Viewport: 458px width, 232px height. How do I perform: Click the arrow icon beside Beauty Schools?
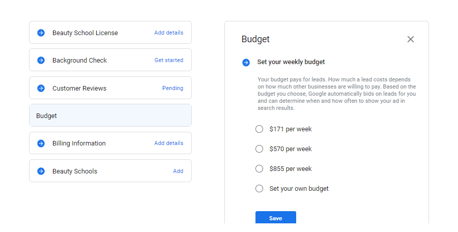[41, 171]
